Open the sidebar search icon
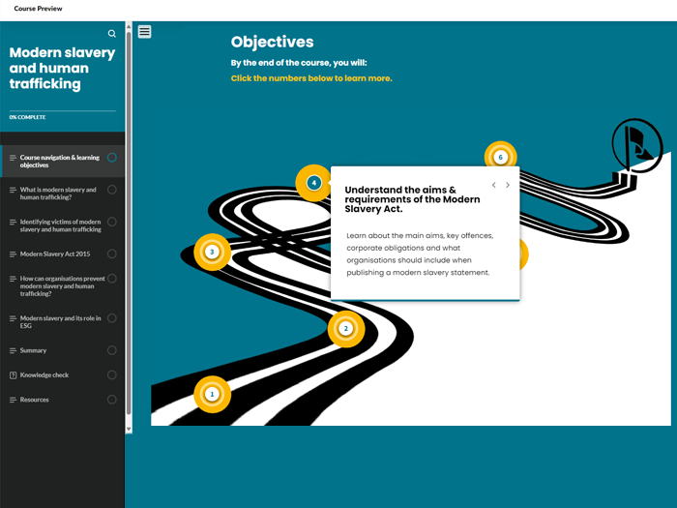Viewport: 677px width, 508px height. [x=112, y=34]
